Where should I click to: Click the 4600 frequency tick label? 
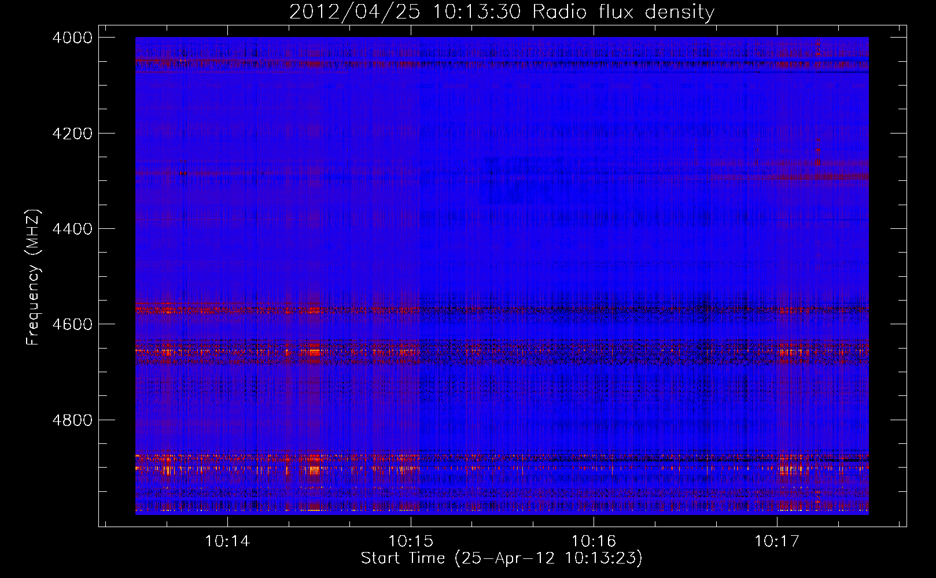(72, 324)
